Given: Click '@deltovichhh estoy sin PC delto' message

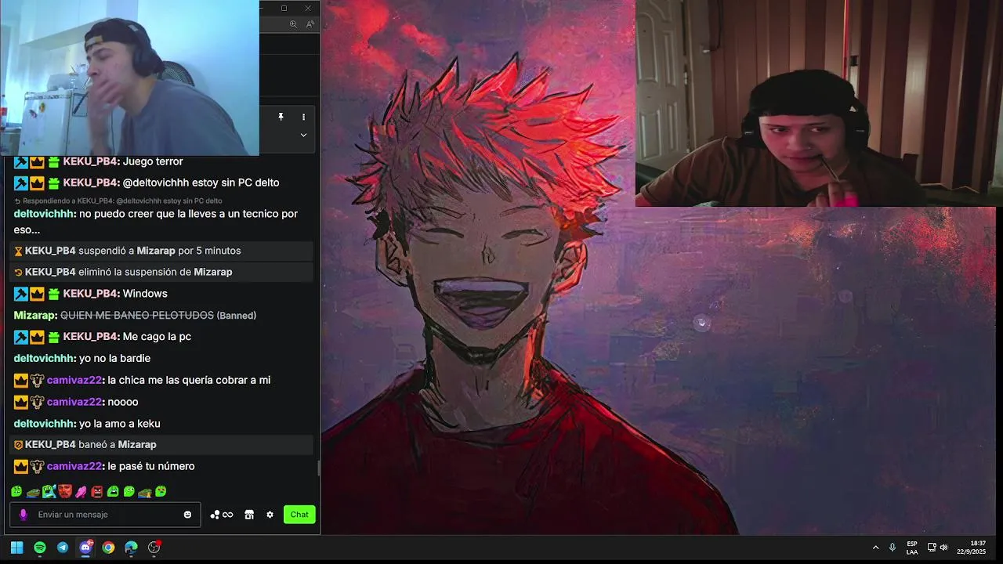Looking at the screenshot, I should tap(201, 183).
